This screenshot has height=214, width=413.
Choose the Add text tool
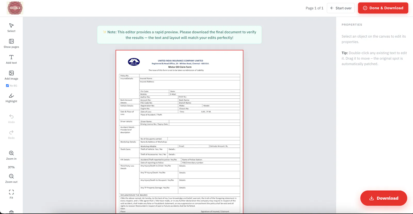click(x=11, y=59)
